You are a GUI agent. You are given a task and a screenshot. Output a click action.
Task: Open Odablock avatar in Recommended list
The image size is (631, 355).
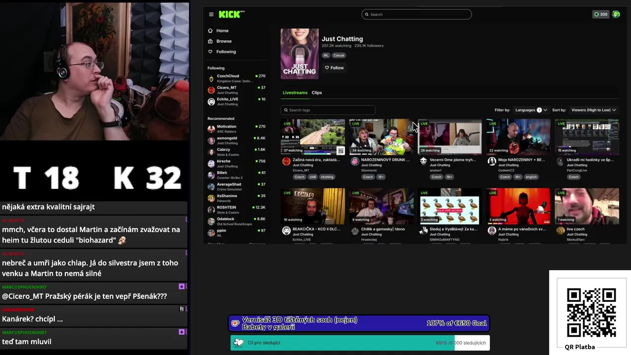[211, 221]
